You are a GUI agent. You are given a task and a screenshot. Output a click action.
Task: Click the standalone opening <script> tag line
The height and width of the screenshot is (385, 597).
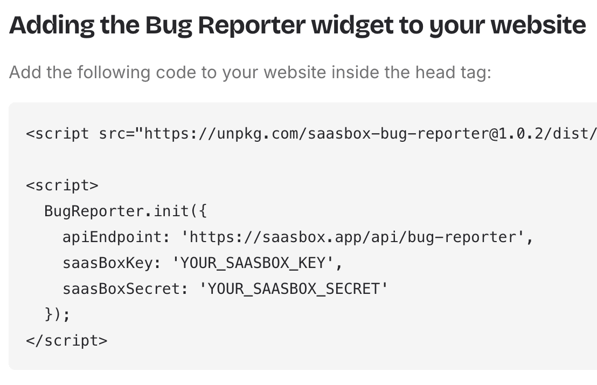pos(63,185)
